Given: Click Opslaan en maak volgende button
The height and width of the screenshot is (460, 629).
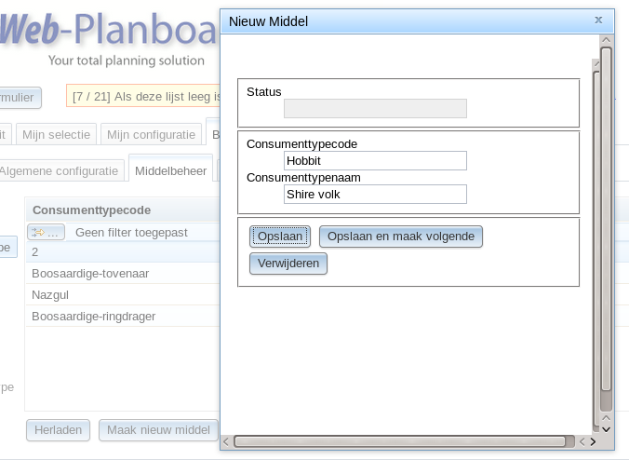Looking at the screenshot, I should [401, 237].
